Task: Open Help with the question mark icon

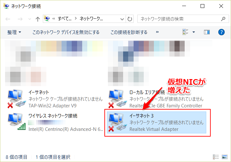Action: click(221, 32)
